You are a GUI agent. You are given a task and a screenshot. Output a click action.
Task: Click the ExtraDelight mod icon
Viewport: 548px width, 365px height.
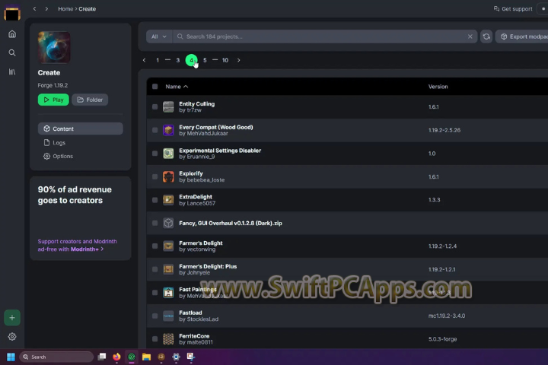coord(168,200)
